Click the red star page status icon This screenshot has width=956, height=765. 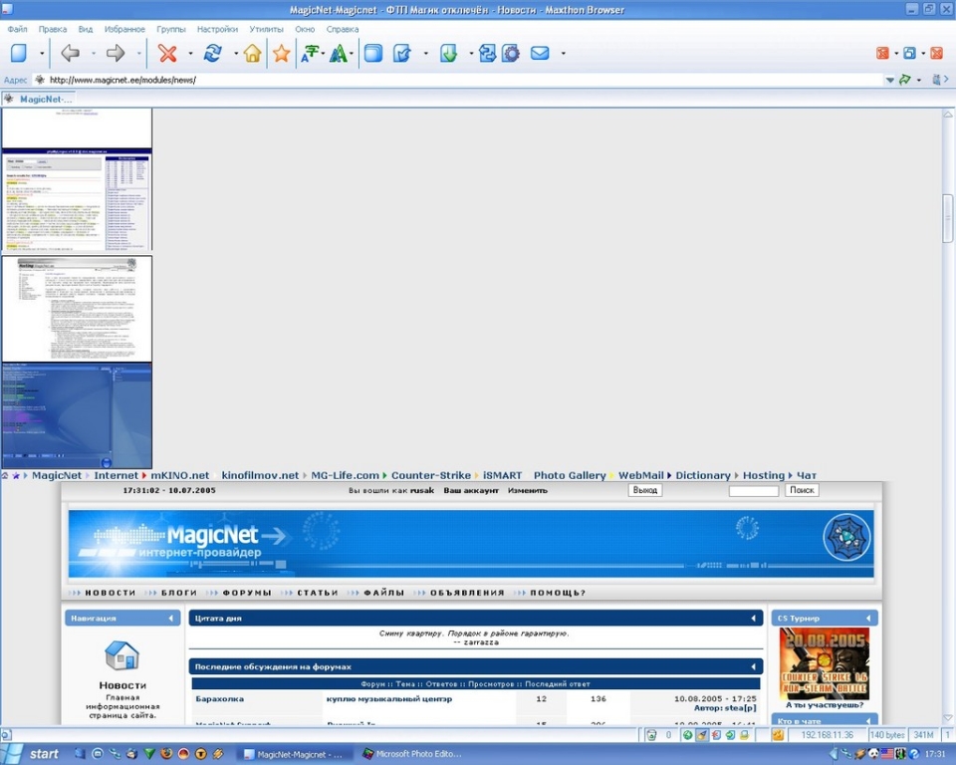pyautogui.click(x=716, y=735)
